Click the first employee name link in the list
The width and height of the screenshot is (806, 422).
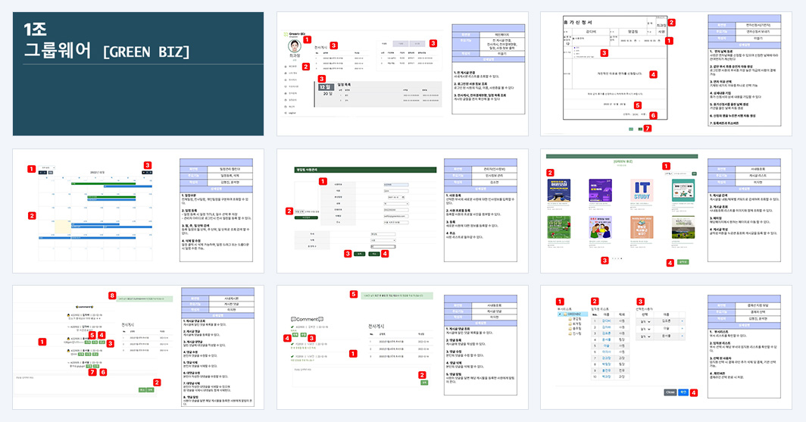pyautogui.click(x=607, y=320)
